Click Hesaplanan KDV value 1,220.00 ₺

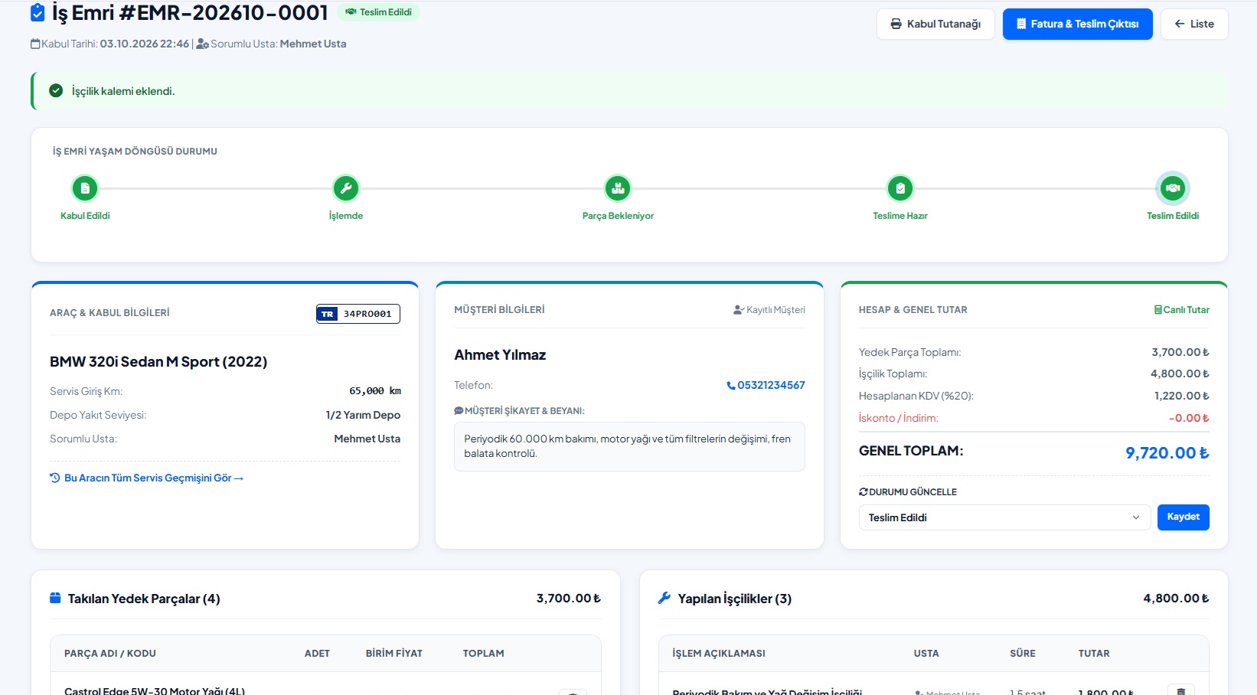click(1181, 396)
